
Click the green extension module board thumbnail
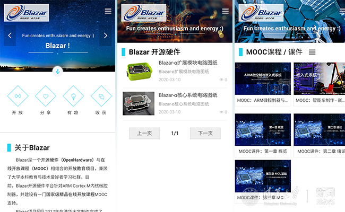pos(139,72)
